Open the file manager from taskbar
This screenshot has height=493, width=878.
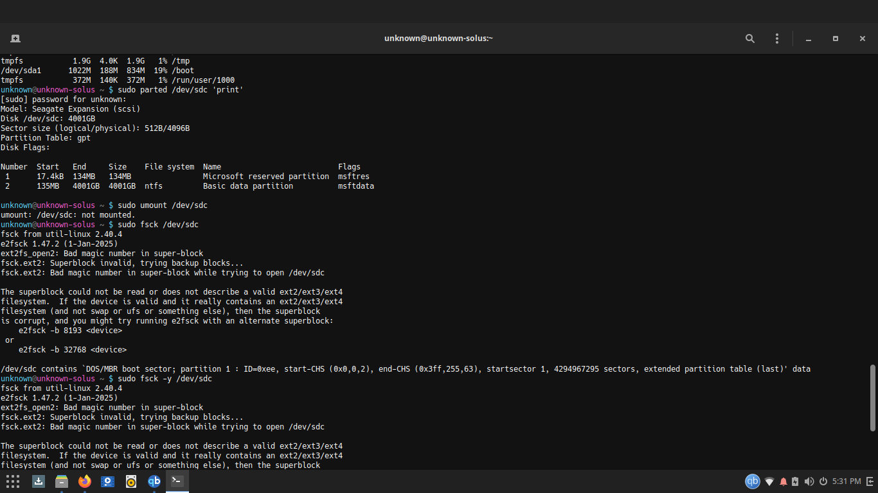62,481
